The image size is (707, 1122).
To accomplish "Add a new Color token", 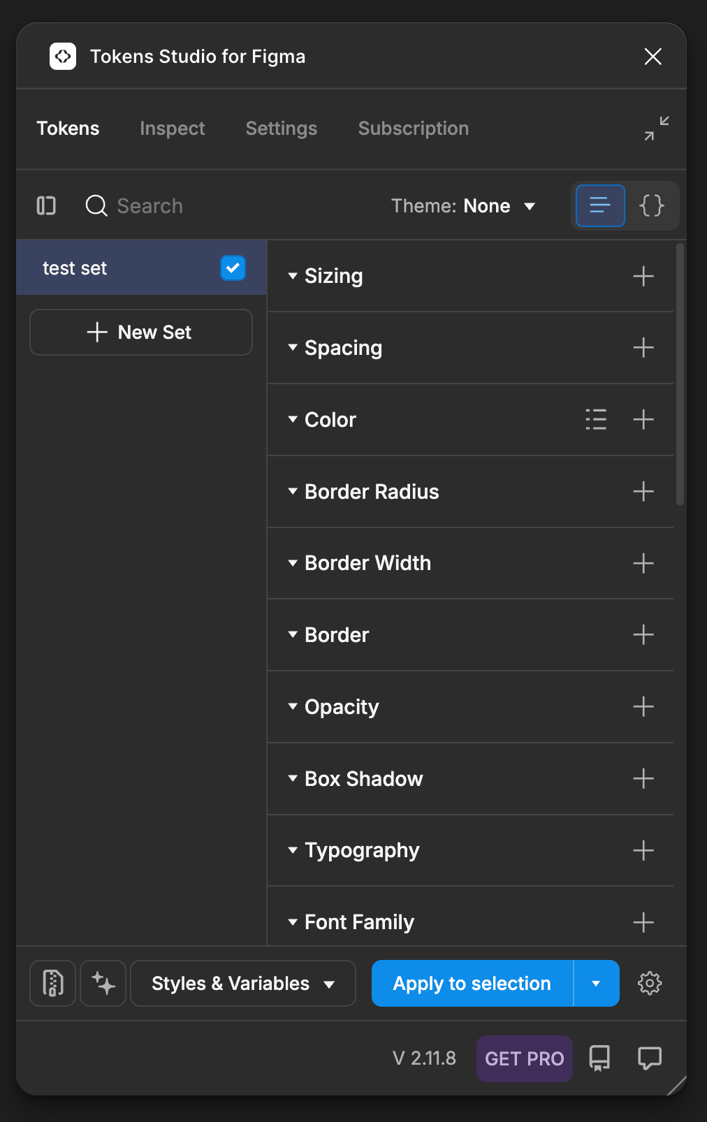I will coord(643,419).
